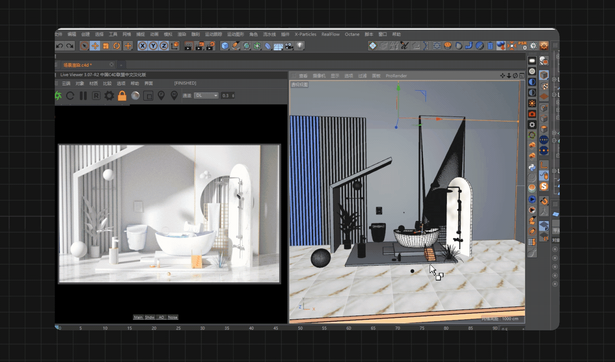Open the X-Particles menu

306,35
